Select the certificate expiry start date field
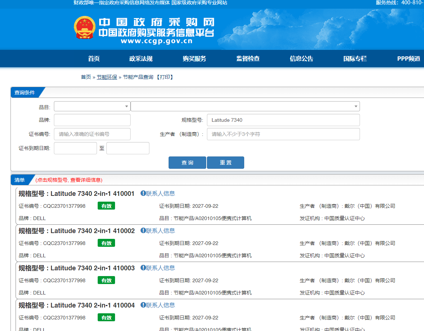The width and height of the screenshot is (424, 331). [76, 148]
